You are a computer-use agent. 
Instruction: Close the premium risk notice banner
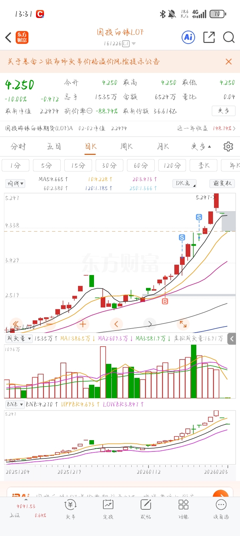click(229, 62)
